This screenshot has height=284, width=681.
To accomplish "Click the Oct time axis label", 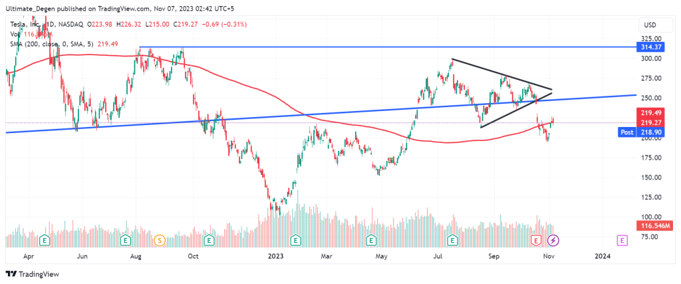I will point(193,256).
